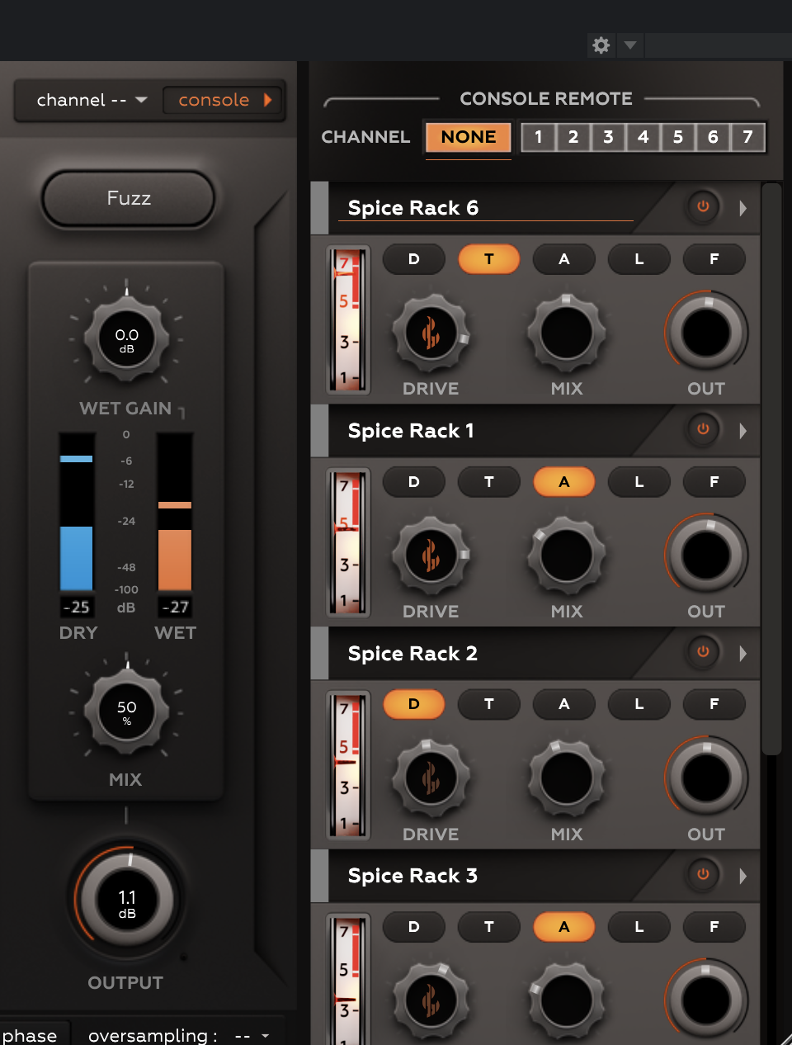Click the -25 dB dry readout
This screenshot has width=792, height=1045.
[77, 607]
